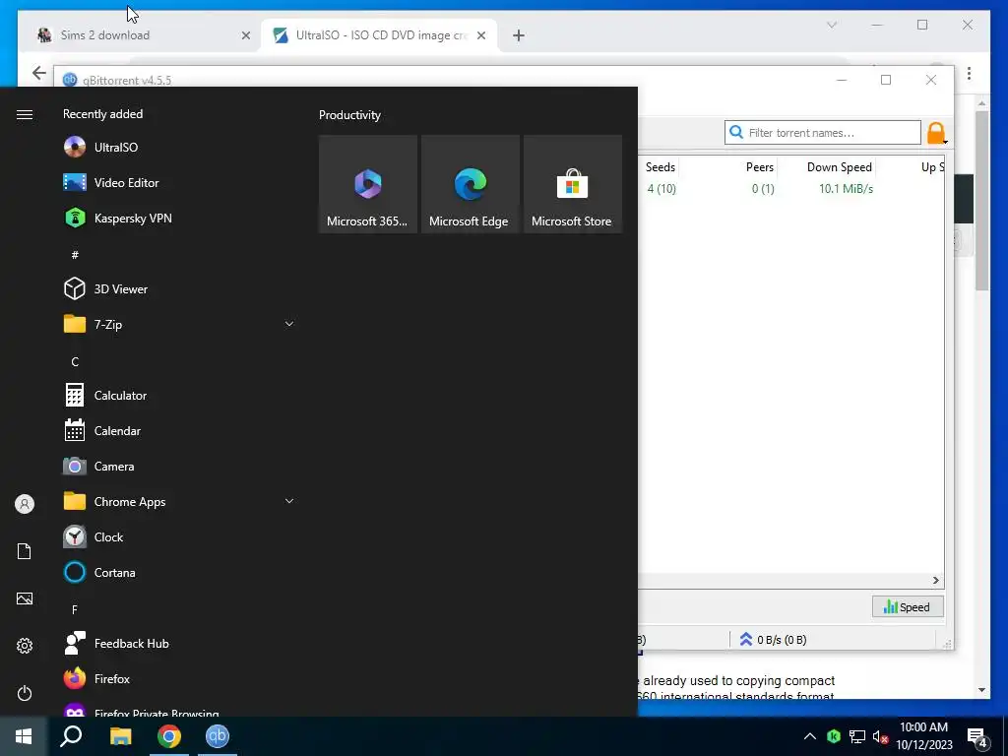The height and width of the screenshot is (756, 1008).
Task: Open Chrome three-dot menu
Action: [969, 73]
